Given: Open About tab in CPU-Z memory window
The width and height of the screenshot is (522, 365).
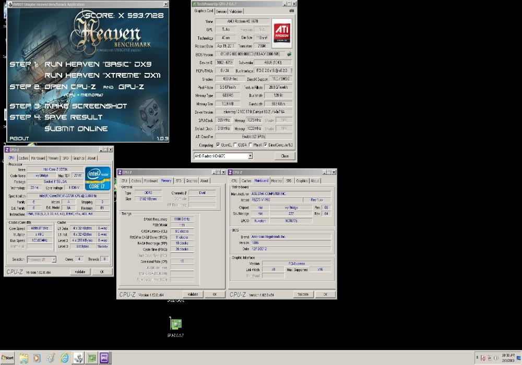Looking at the screenshot, I should point(204,181).
